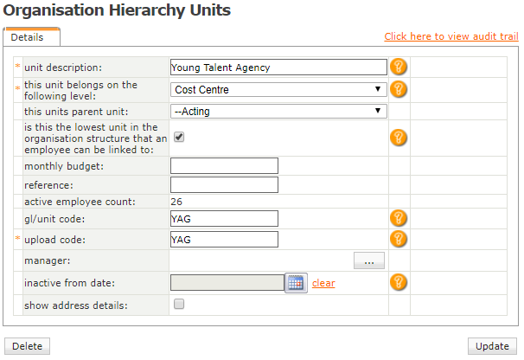This screenshot has height=360, width=524.
Task: Click help icon beside unit description
Action: click(x=399, y=67)
